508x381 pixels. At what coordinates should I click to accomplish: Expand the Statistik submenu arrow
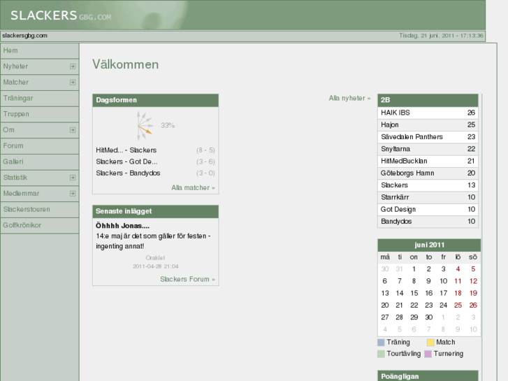[73, 178]
